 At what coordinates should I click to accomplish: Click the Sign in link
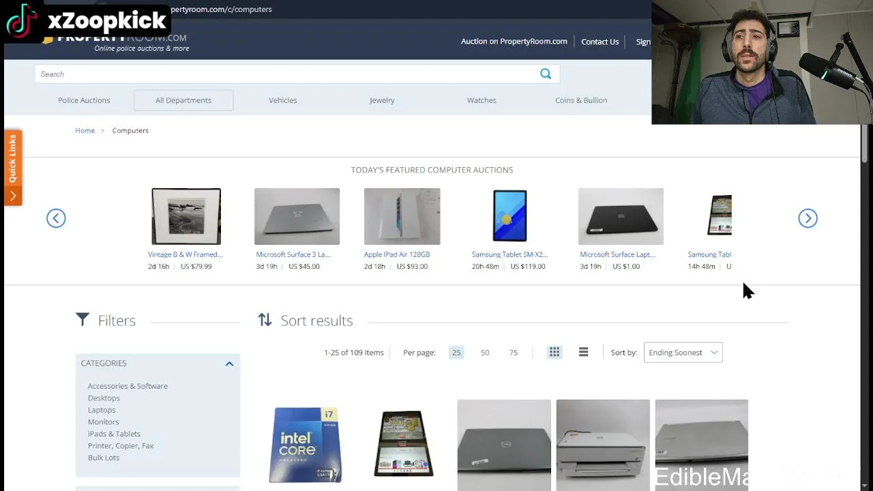643,42
